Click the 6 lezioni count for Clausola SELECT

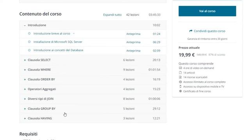click(129, 60)
